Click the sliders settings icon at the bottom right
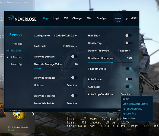The width and height of the screenshot is (159, 136). pos(129,128)
